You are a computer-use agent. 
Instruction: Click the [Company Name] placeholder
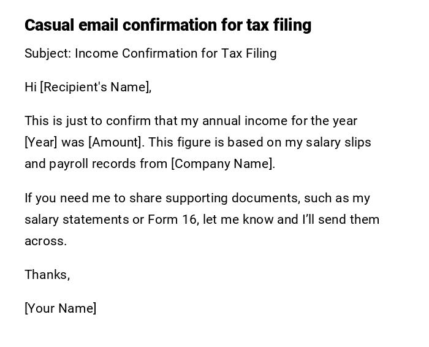tap(222, 164)
